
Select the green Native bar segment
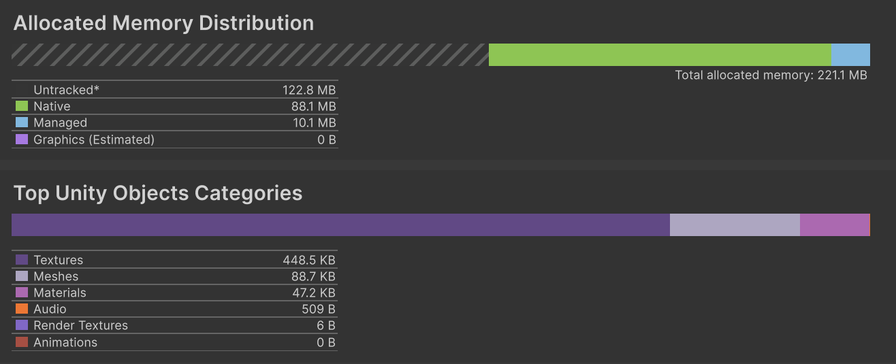(x=660, y=55)
